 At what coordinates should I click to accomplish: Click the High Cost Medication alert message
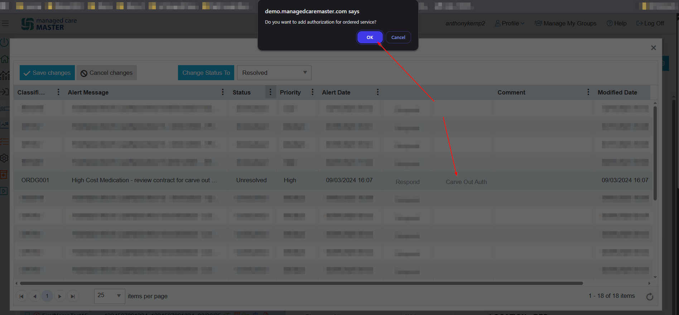pyautogui.click(x=144, y=180)
